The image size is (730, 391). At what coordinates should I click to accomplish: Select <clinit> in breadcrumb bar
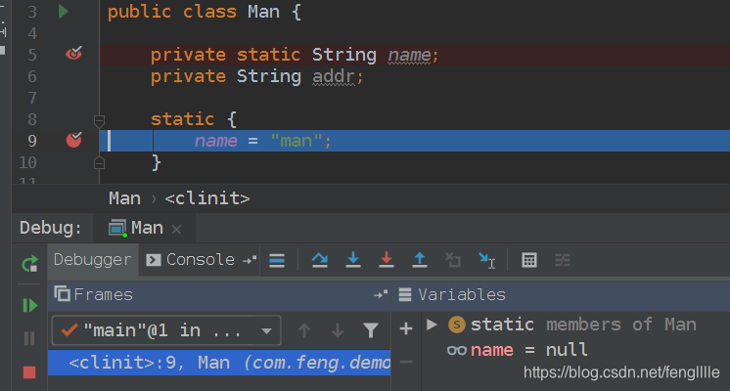(x=207, y=198)
